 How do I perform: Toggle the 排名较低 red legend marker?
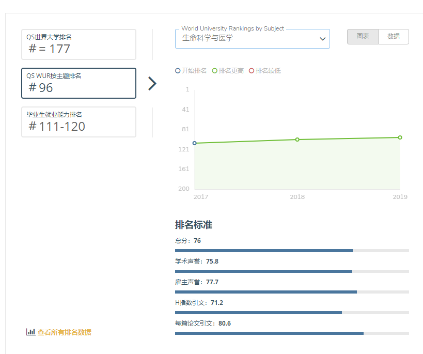[252, 71]
